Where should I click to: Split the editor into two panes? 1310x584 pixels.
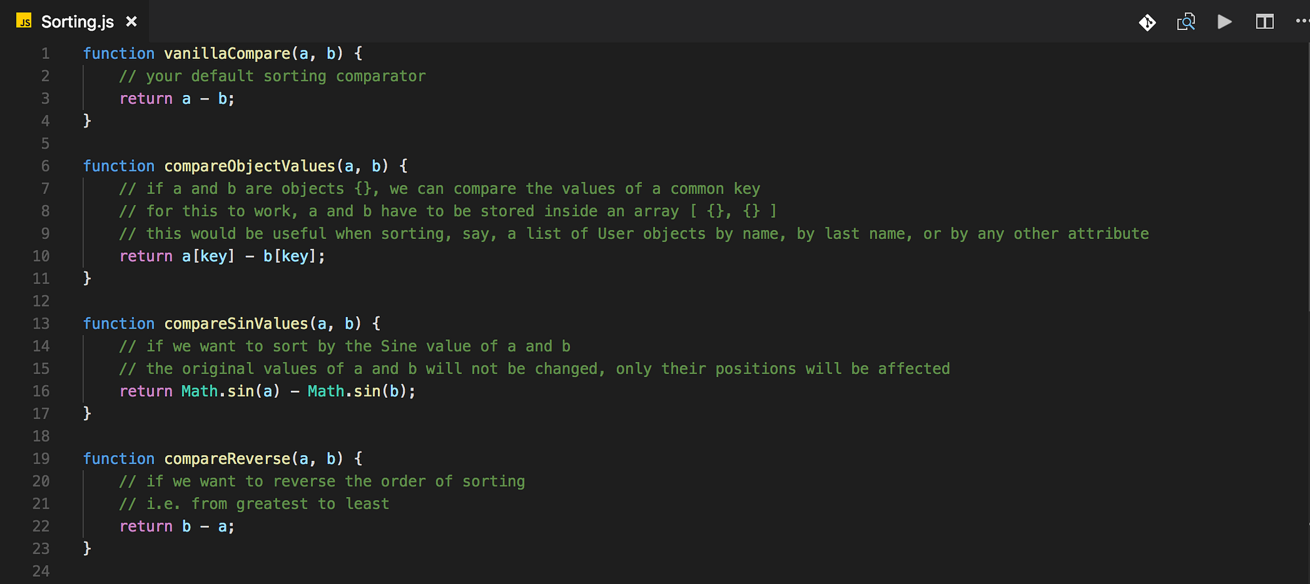tap(1264, 22)
